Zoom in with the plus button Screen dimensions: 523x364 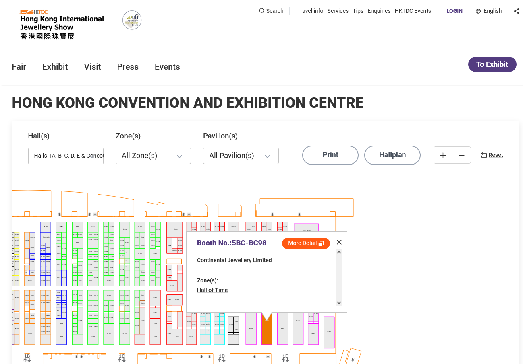[443, 155]
